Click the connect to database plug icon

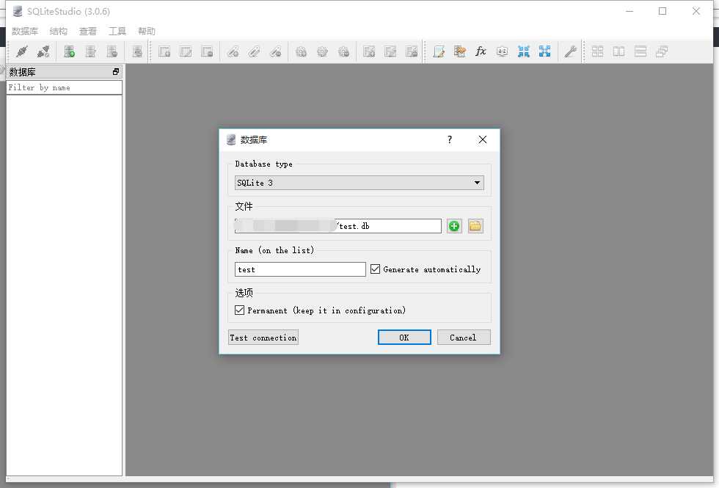[21, 51]
